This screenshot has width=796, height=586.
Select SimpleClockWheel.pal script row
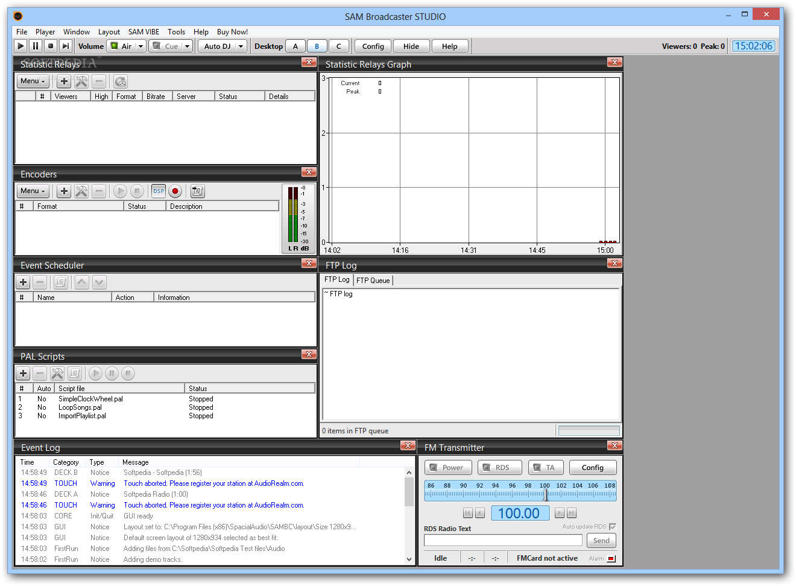click(165, 399)
